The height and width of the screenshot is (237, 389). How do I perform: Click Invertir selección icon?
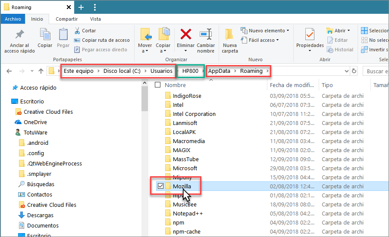click(x=364, y=50)
